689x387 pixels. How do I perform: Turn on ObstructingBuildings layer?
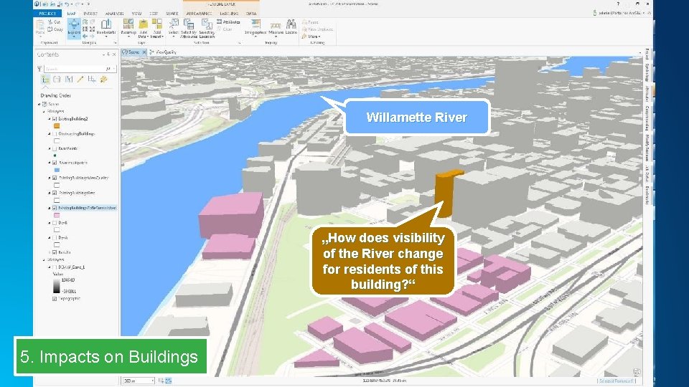[55, 134]
